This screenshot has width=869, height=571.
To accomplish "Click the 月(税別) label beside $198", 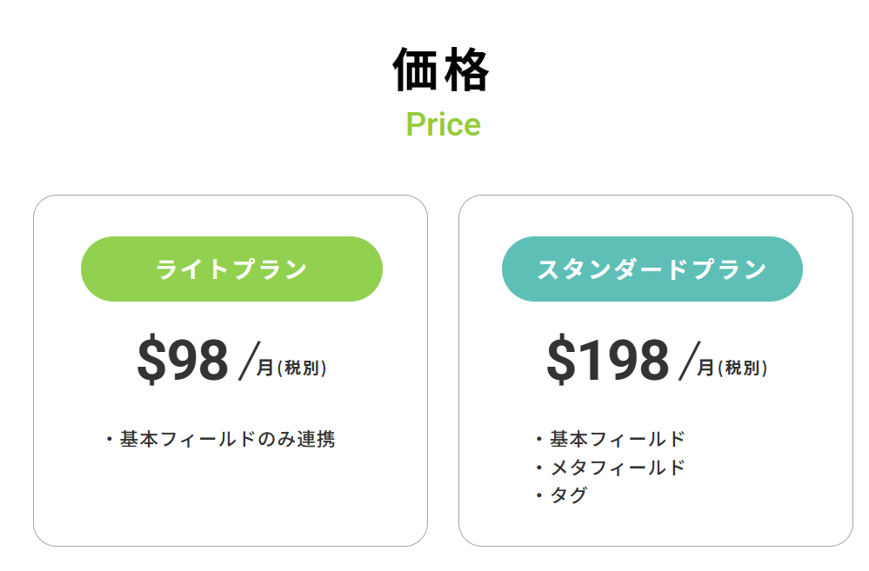I will pos(732,368).
